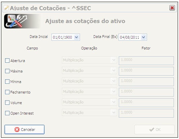Click the pencil edit icon in title bar
179x139 pixels.
coord(6,8)
